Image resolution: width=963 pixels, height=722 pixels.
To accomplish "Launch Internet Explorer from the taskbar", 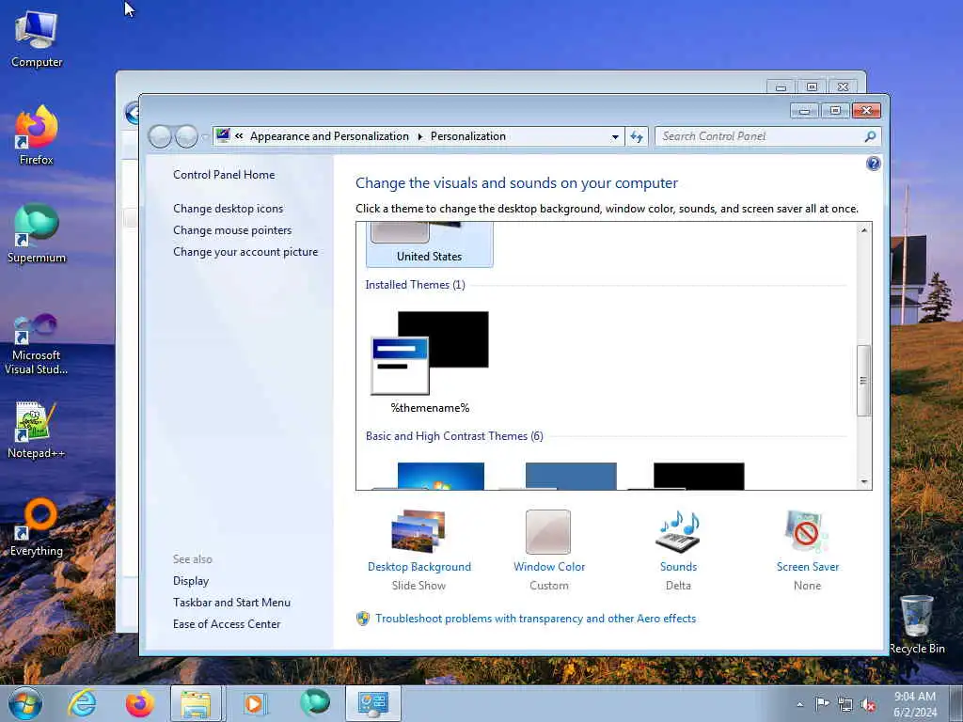I will pyautogui.click(x=83, y=703).
